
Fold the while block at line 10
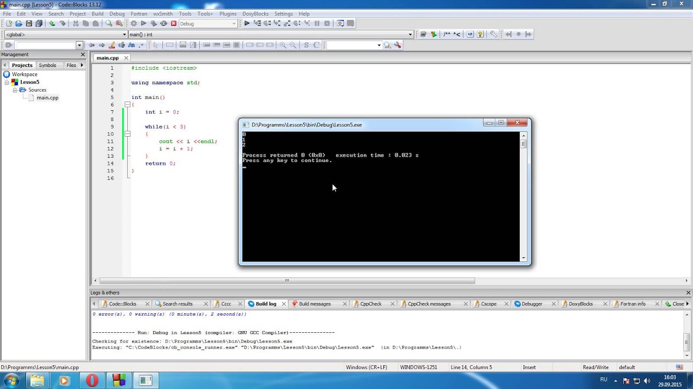click(x=127, y=133)
